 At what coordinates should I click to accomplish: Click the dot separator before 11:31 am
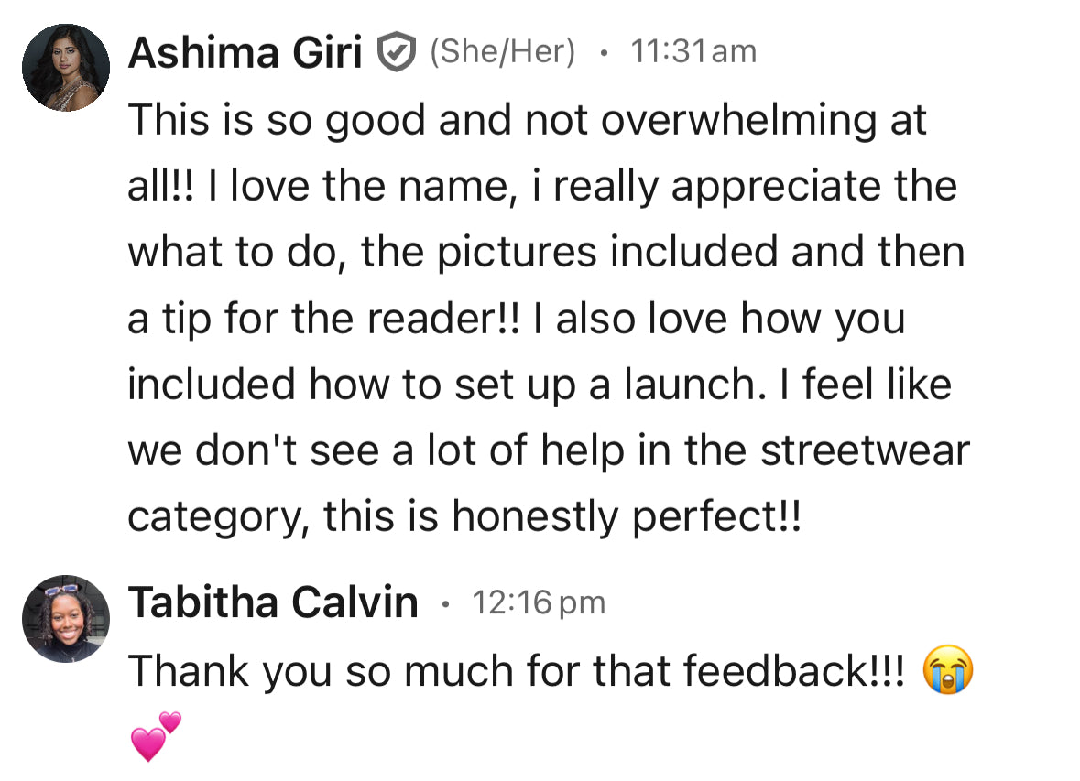click(603, 53)
